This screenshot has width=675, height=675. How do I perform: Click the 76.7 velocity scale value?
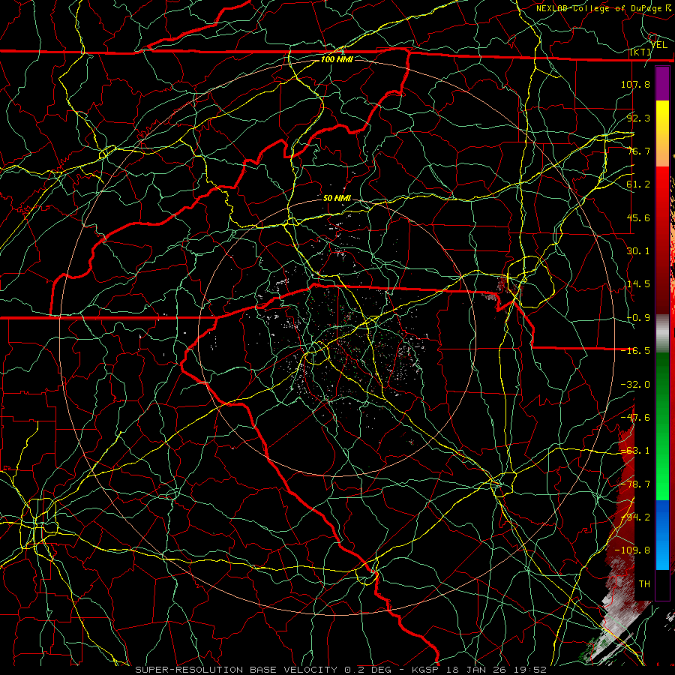[x=638, y=151]
